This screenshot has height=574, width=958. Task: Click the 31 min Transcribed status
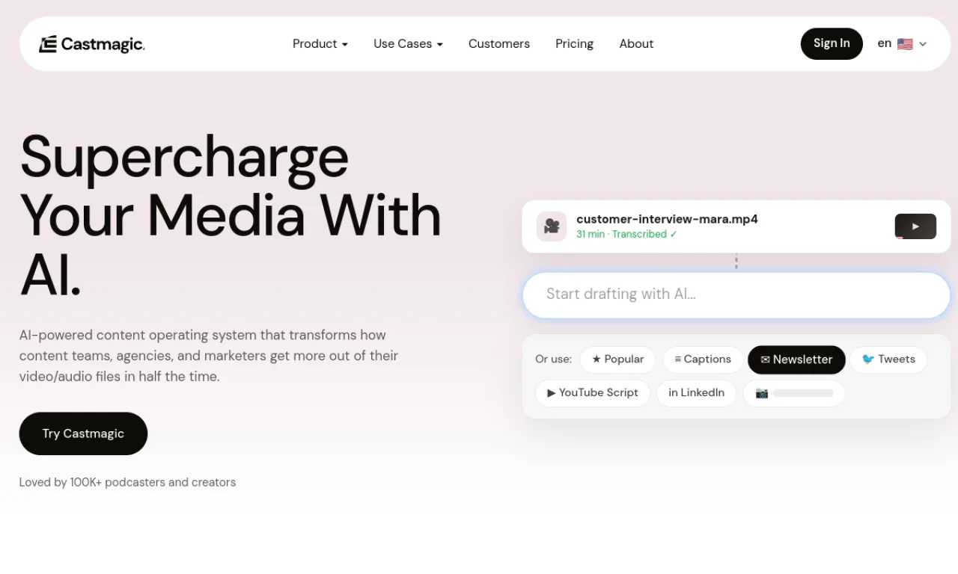click(x=626, y=234)
